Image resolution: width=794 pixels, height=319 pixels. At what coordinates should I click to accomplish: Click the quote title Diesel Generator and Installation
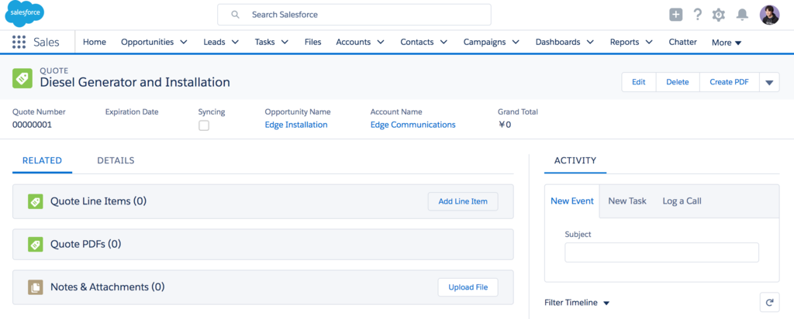point(135,82)
